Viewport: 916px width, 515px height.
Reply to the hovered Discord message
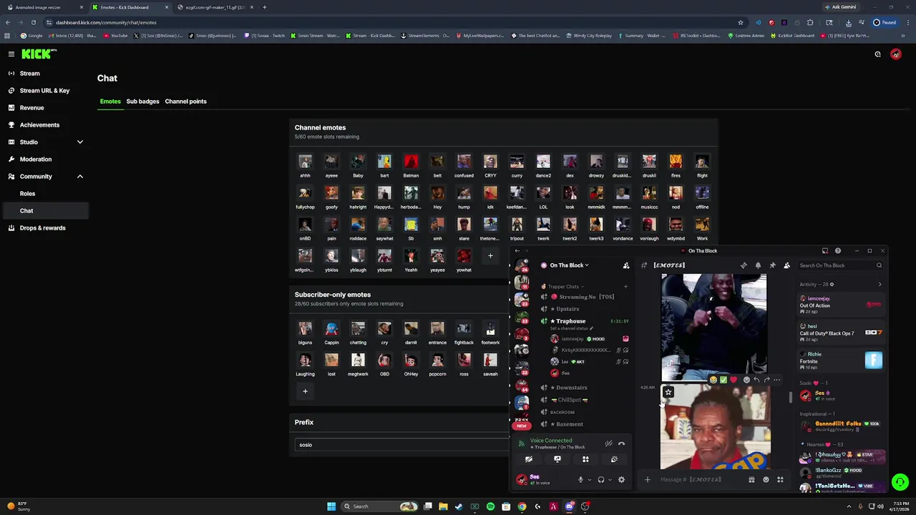tap(756, 380)
